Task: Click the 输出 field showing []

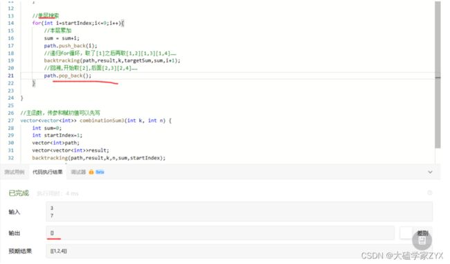Action: [x=220, y=233]
